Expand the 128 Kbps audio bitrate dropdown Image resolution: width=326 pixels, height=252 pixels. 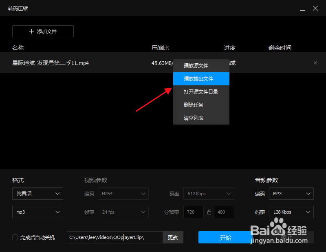click(291, 212)
